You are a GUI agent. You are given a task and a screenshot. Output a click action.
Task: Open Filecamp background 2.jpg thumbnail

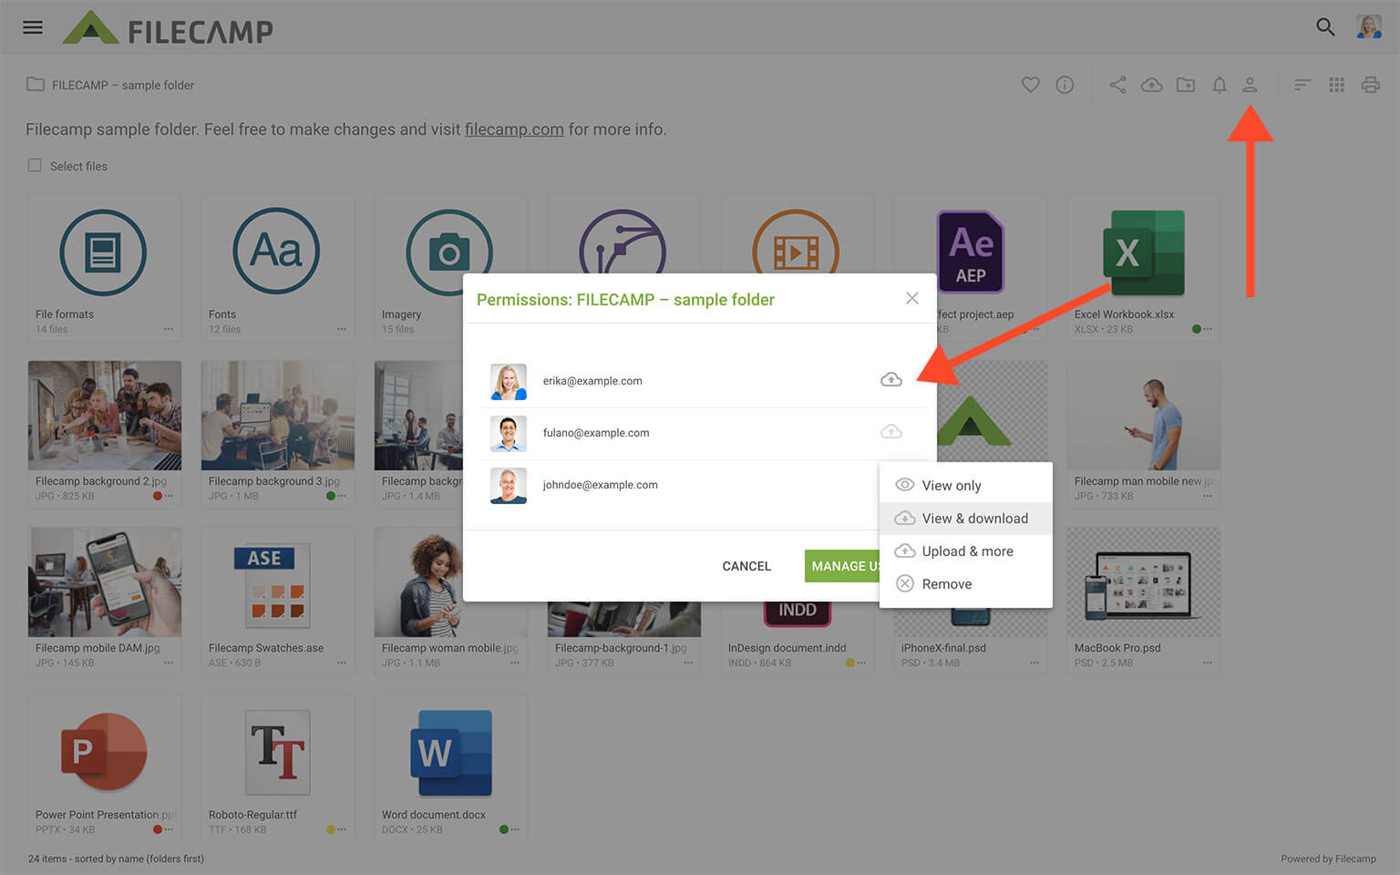pos(104,416)
